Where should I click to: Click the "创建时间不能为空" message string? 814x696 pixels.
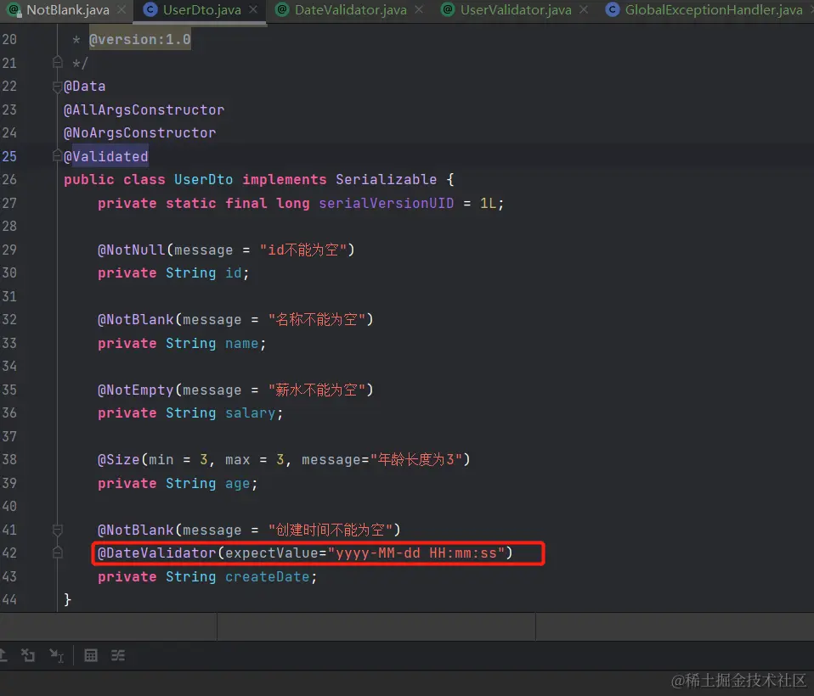331,530
